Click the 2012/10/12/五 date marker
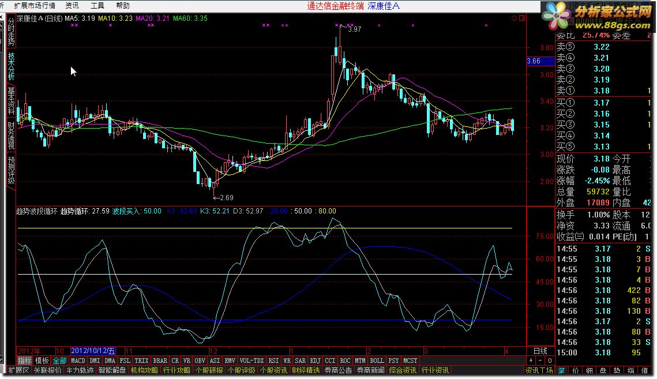Image resolution: width=657 pixels, height=379 pixels. point(93,351)
